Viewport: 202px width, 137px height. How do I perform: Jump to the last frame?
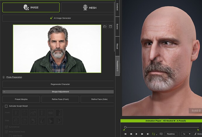coord(148,134)
